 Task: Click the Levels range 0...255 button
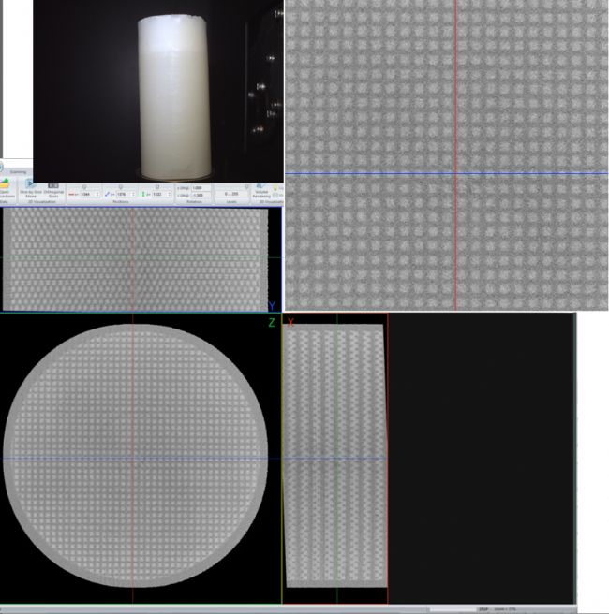tap(230, 194)
